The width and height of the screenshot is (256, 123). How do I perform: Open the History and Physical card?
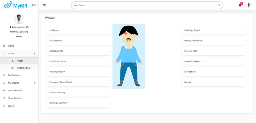point(213,41)
